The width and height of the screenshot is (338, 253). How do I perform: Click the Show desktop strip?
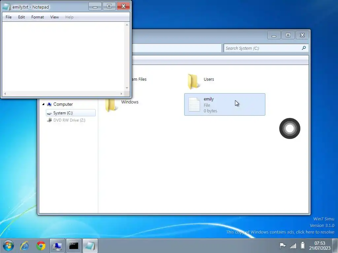point(335,245)
